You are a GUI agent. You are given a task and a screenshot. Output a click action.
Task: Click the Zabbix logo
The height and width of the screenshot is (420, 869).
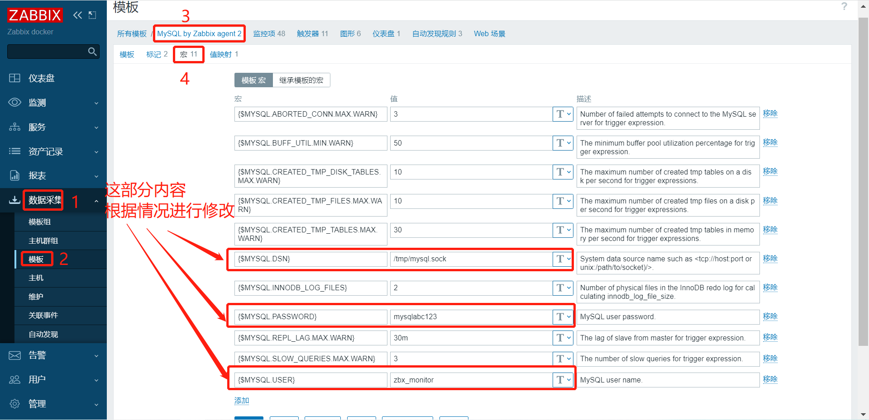(x=35, y=15)
